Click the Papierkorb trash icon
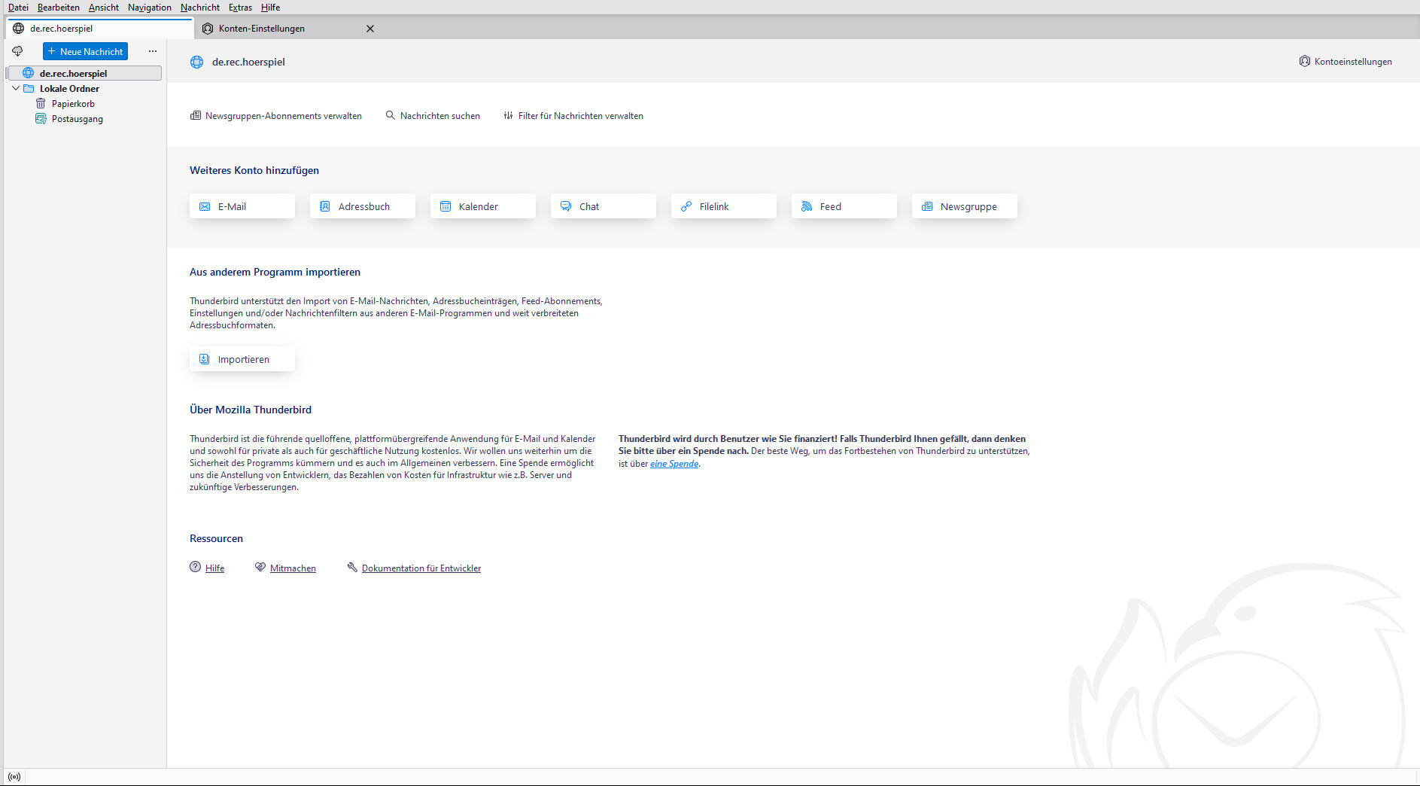Viewport: 1420px width, 786px height. (41, 104)
